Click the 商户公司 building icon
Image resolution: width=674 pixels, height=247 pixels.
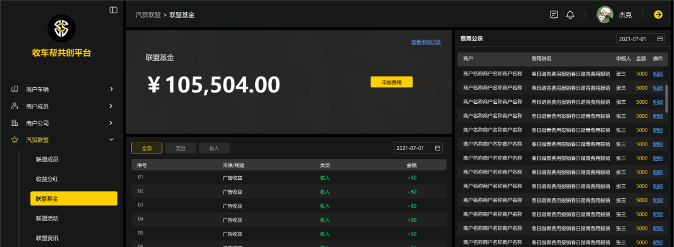point(15,123)
